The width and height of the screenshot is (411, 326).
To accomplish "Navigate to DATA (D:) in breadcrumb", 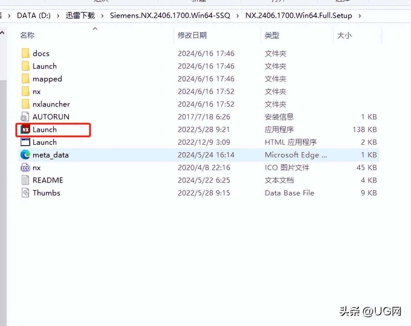I will click(x=34, y=15).
